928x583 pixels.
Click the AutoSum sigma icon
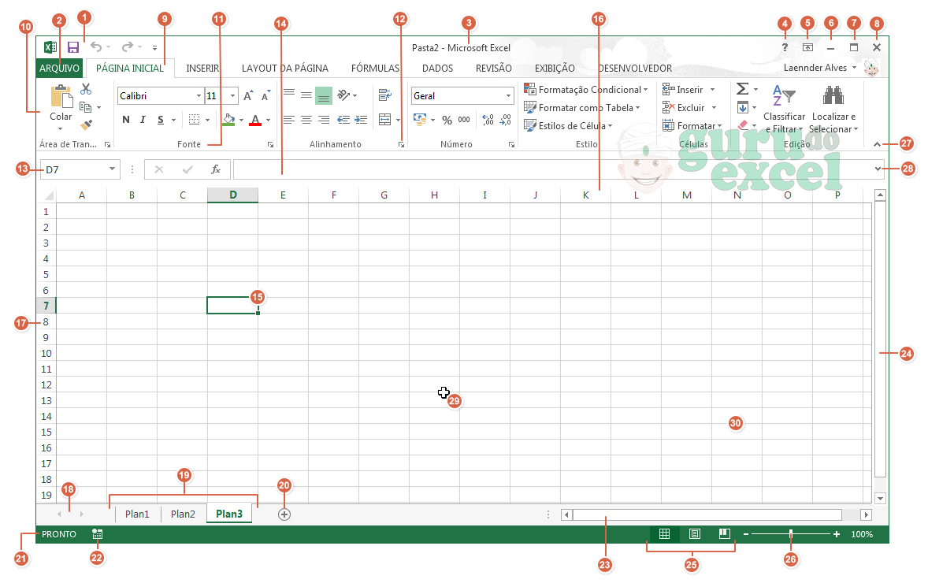(742, 89)
